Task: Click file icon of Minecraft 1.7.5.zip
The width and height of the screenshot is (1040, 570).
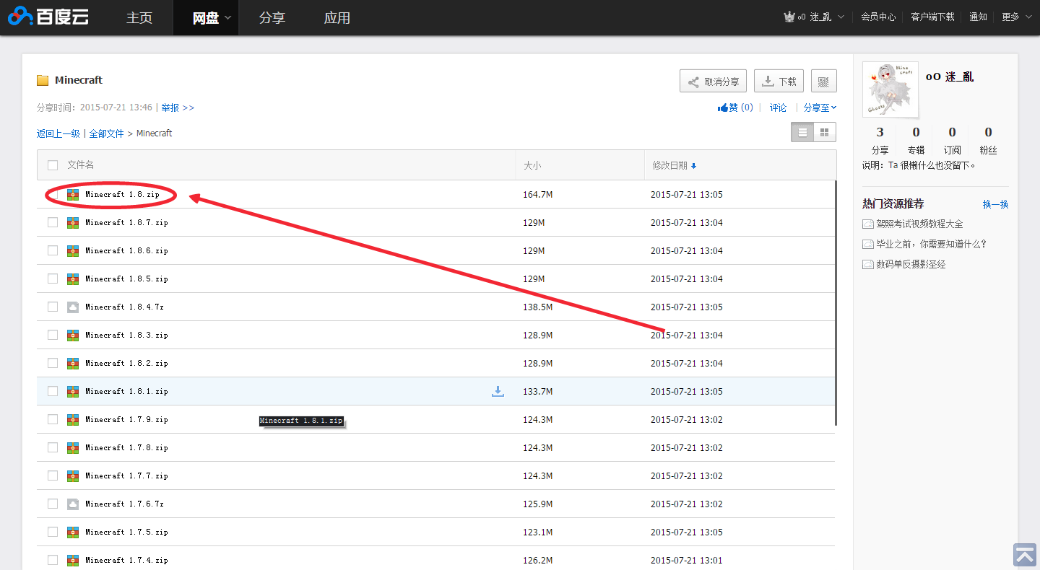Action: tap(73, 532)
